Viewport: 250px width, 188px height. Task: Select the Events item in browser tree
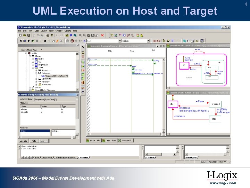click(x=38, y=87)
